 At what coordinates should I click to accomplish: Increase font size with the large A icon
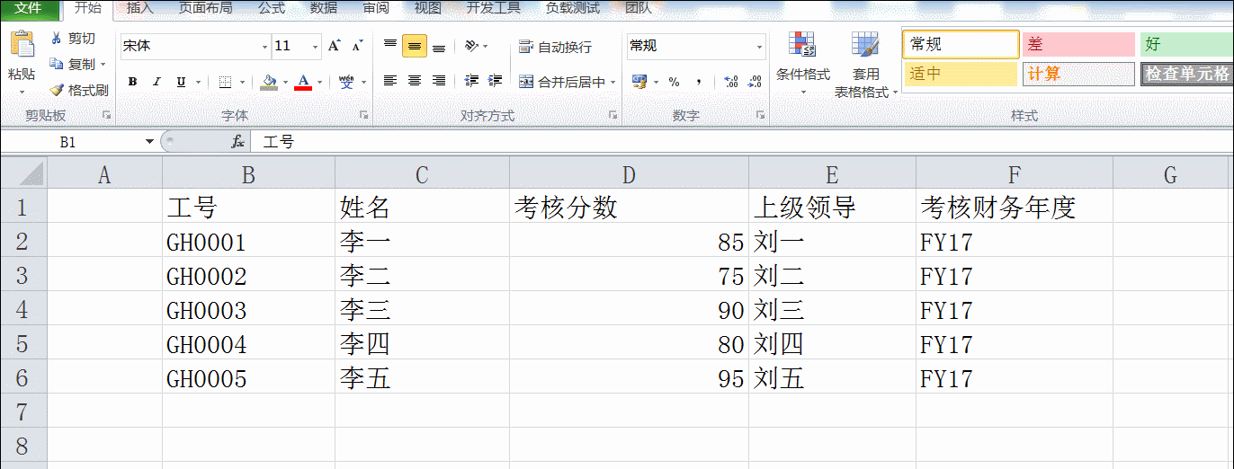(x=335, y=46)
